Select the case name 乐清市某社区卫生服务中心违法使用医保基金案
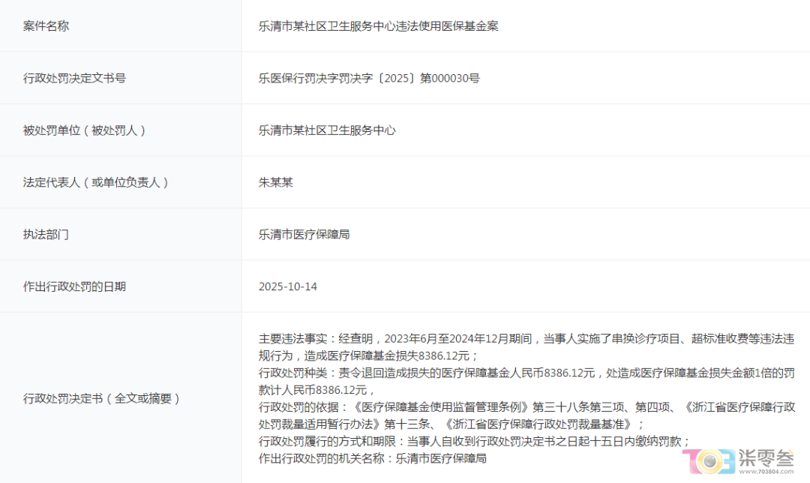Screen dimensions: 810x483 [x=378, y=26]
